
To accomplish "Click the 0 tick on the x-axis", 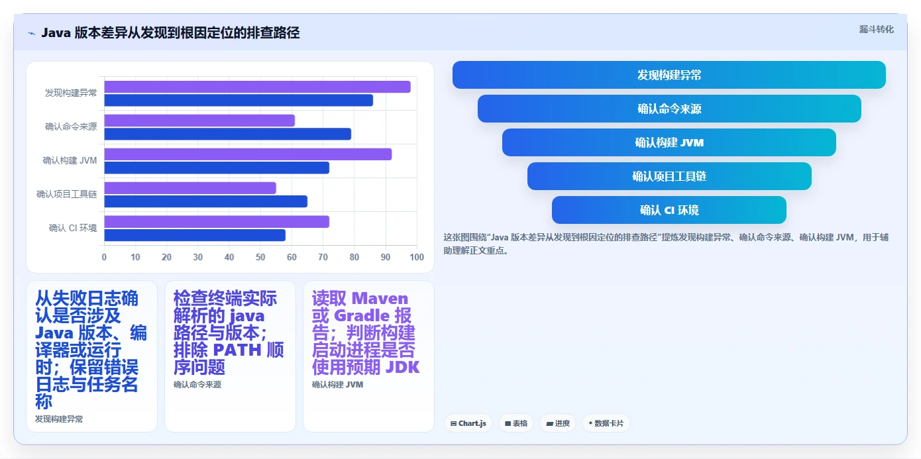I will 104,257.
